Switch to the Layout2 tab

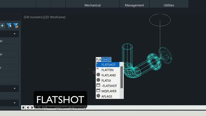[x=79, y=107]
